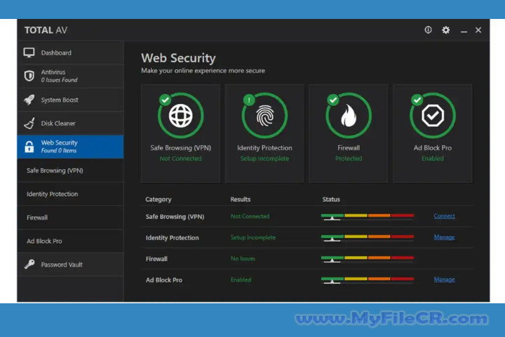Select Identity Protection sidebar sub-item
Viewport: 505px width, 337px height.
pos(71,194)
